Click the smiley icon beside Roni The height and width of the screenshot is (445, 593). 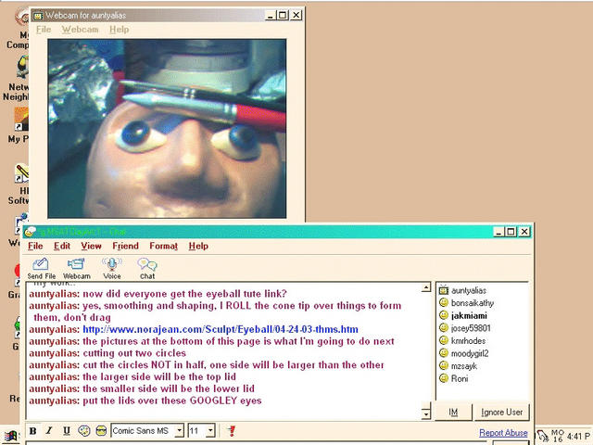(x=444, y=378)
